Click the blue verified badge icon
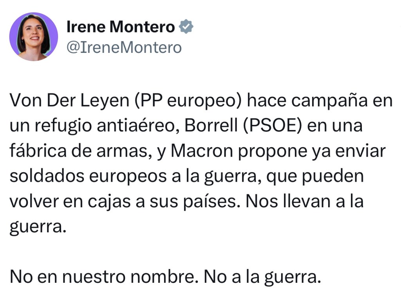The width and height of the screenshot is (401, 302). pyautogui.click(x=185, y=27)
